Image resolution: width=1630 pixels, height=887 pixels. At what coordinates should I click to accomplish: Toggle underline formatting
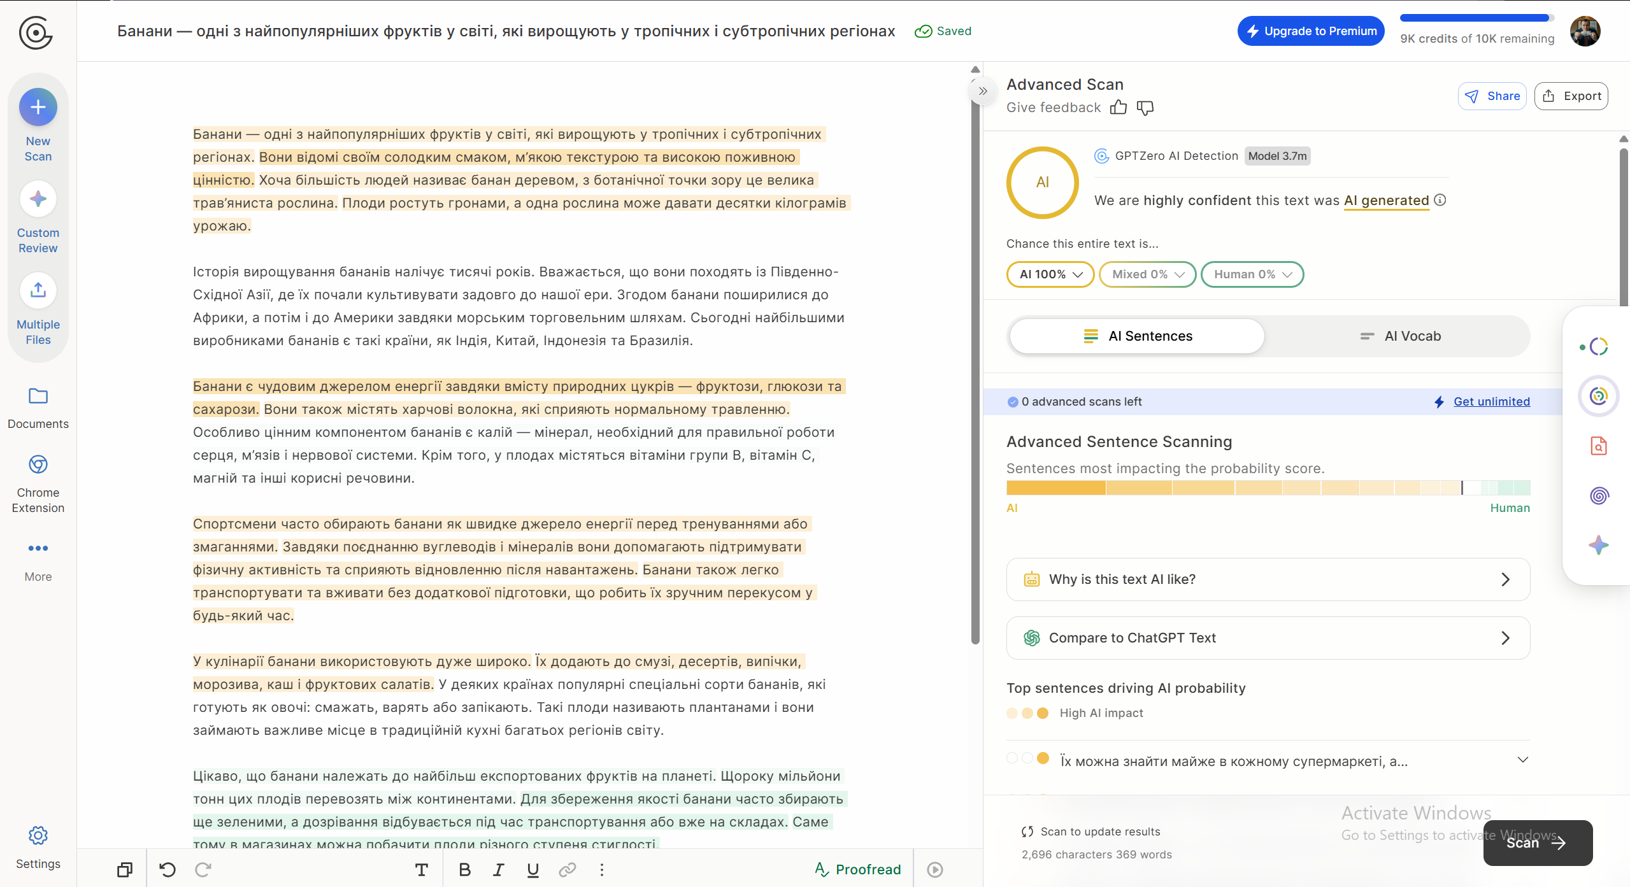click(x=533, y=870)
